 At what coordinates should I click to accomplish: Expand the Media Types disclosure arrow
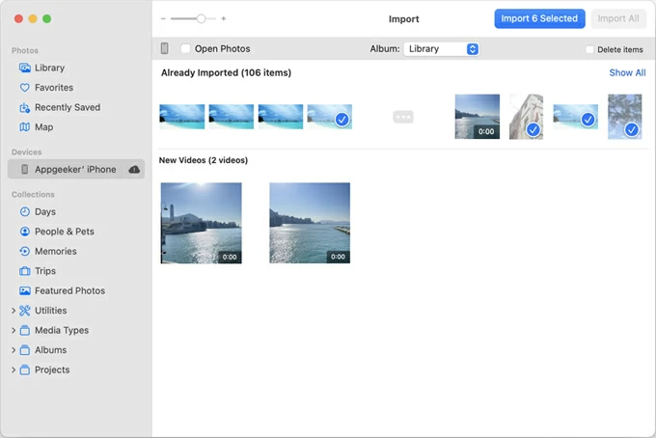pyautogui.click(x=14, y=330)
